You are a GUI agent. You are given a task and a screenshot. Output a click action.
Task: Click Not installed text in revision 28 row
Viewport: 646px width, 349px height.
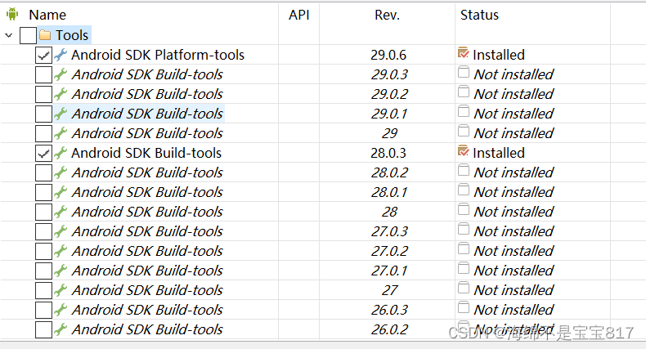tap(514, 212)
